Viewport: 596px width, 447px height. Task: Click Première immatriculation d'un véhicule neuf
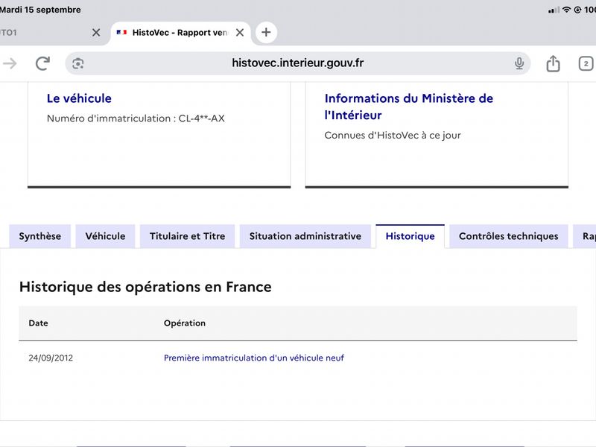[x=254, y=358]
